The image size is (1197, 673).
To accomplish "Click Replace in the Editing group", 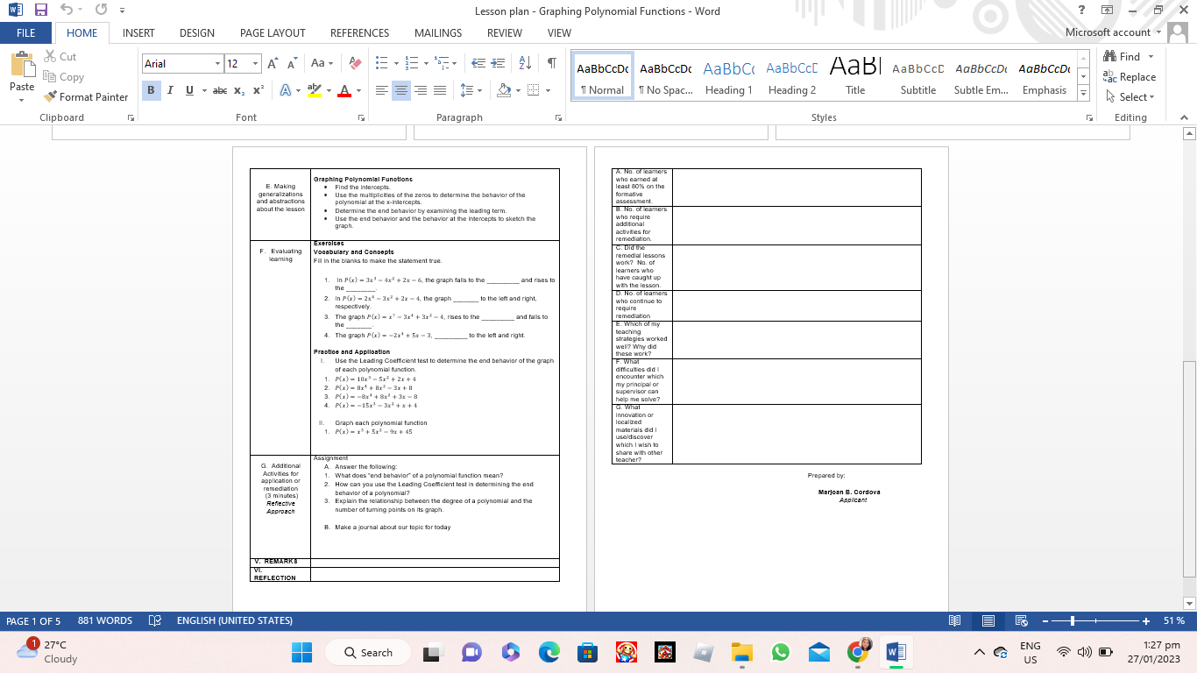I will point(1130,77).
